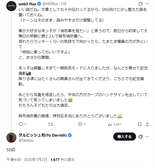155x168 pixels.
Task: Click the web3 flux display name
Action: tap(27, 4)
